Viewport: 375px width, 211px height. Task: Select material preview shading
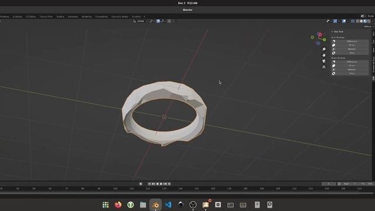click(365, 21)
